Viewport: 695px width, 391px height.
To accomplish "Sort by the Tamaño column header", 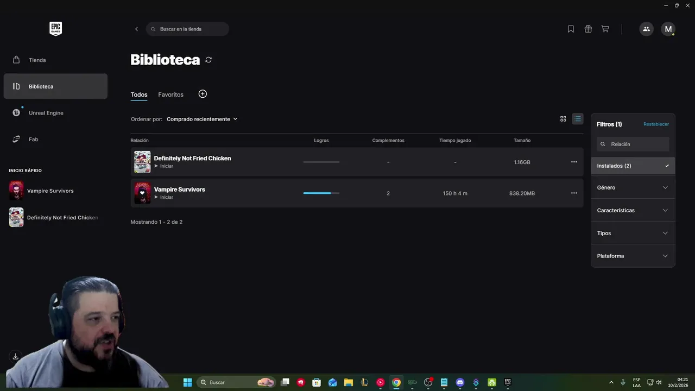I will point(522,140).
